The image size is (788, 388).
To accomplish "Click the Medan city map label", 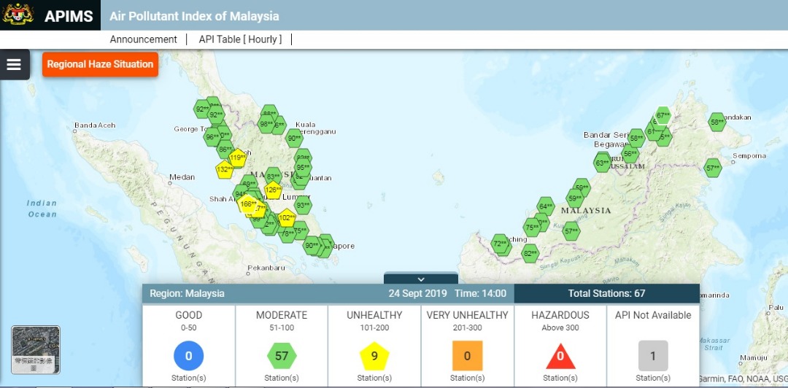I will click(182, 177).
